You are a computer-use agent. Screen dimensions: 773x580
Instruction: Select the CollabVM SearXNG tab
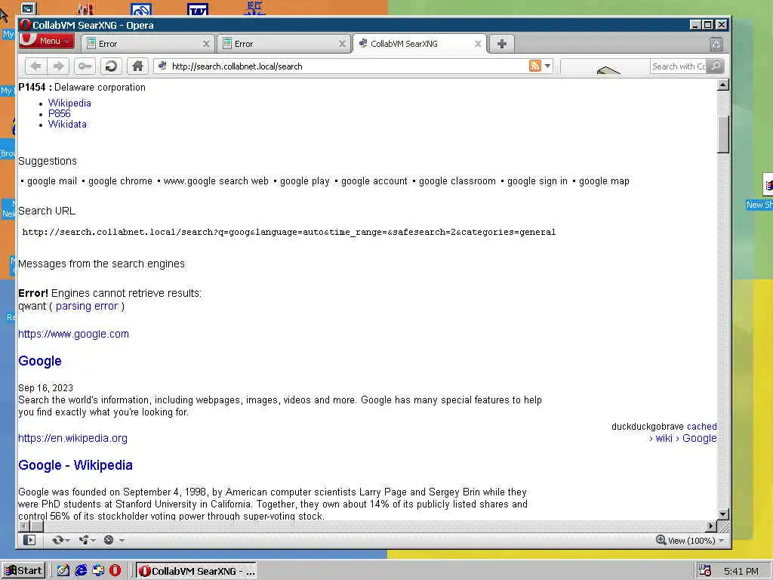click(420, 44)
